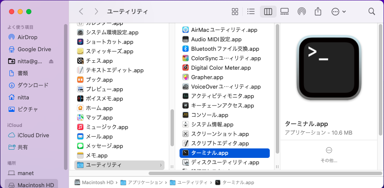Click the large Terminal preview icon
384x188 pixels.
pyautogui.click(x=329, y=68)
